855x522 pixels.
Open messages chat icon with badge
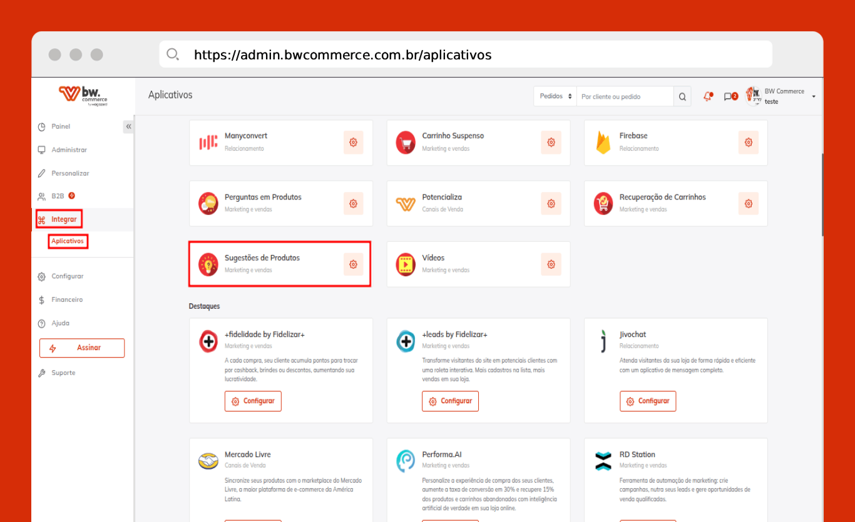[x=730, y=96]
